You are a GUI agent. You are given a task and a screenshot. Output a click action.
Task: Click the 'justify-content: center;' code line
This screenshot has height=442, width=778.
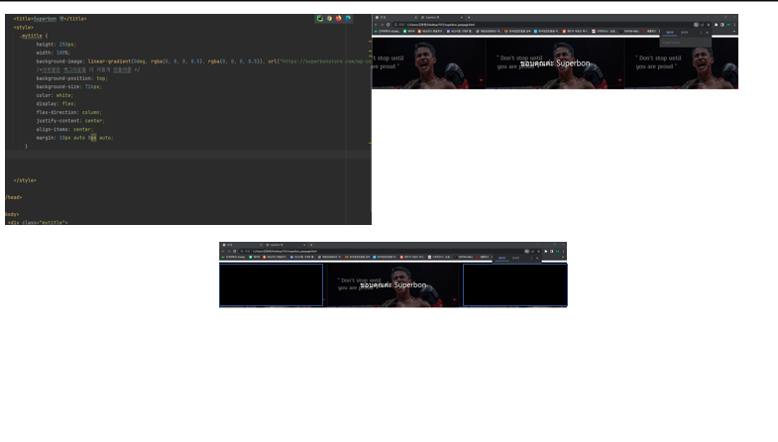click(70, 121)
